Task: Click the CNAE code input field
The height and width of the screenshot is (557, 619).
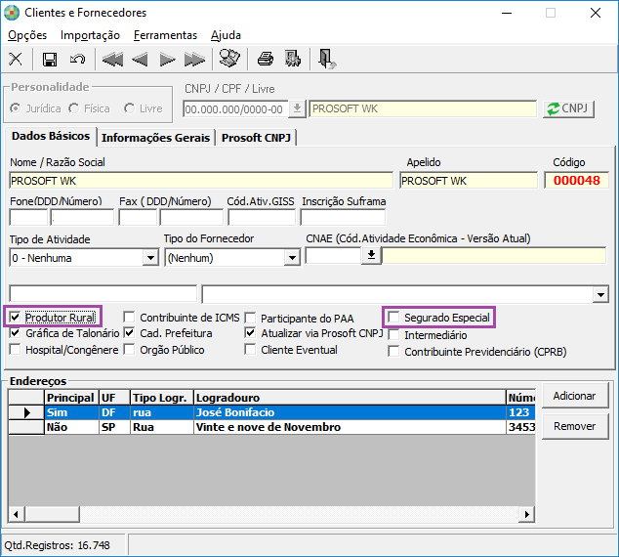Action: click(333, 256)
